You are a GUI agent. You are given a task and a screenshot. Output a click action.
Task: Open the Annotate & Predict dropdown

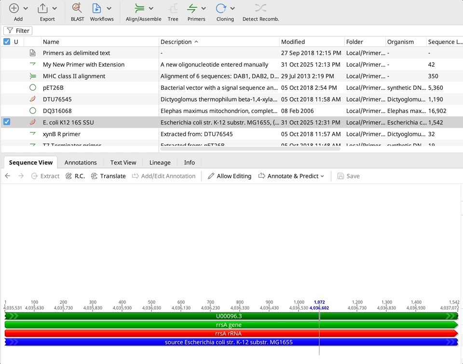point(291,176)
